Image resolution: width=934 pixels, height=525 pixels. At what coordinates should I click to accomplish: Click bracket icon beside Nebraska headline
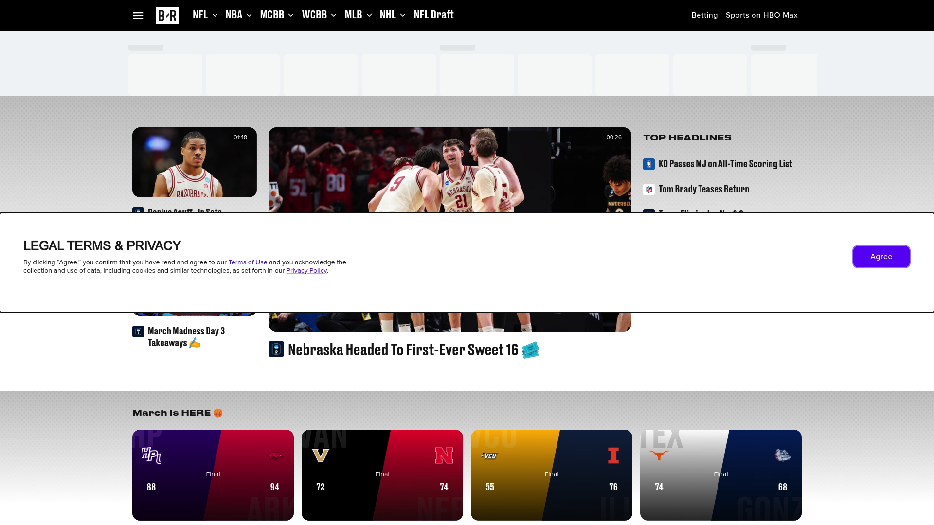click(276, 349)
